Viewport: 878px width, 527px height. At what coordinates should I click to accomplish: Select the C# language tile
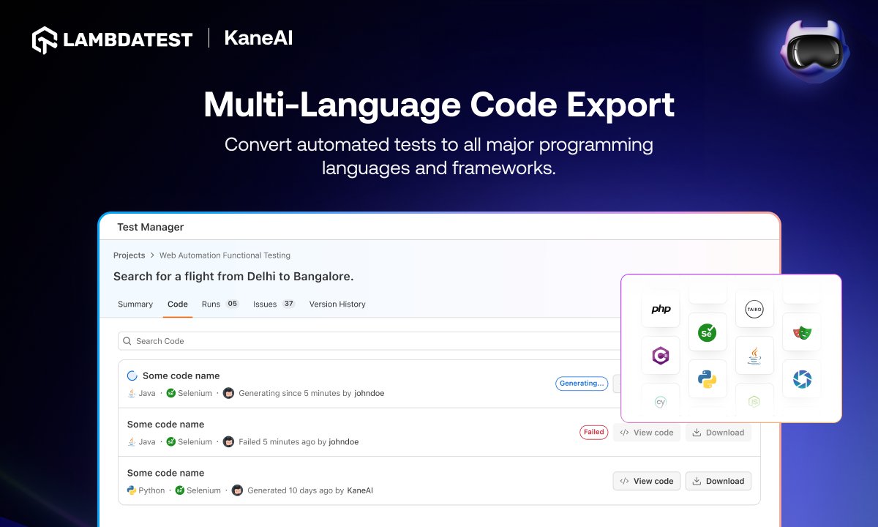point(661,356)
